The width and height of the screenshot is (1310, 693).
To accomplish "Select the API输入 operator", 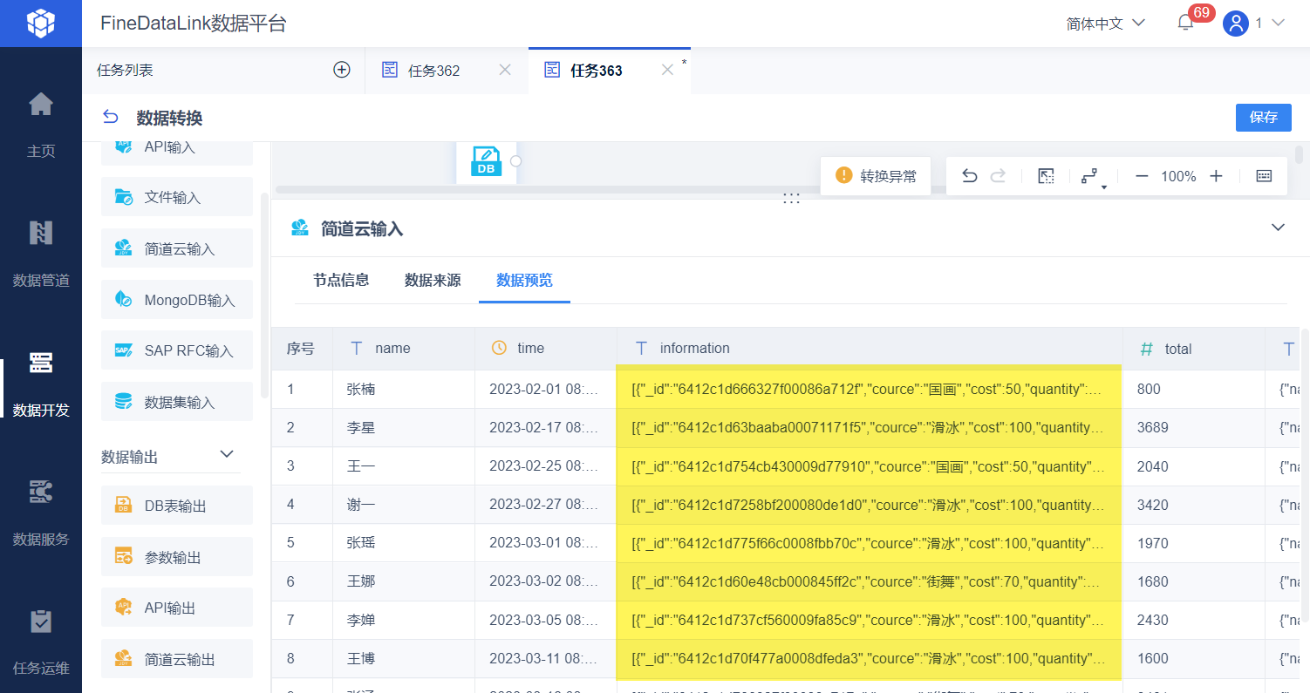I will [177, 152].
